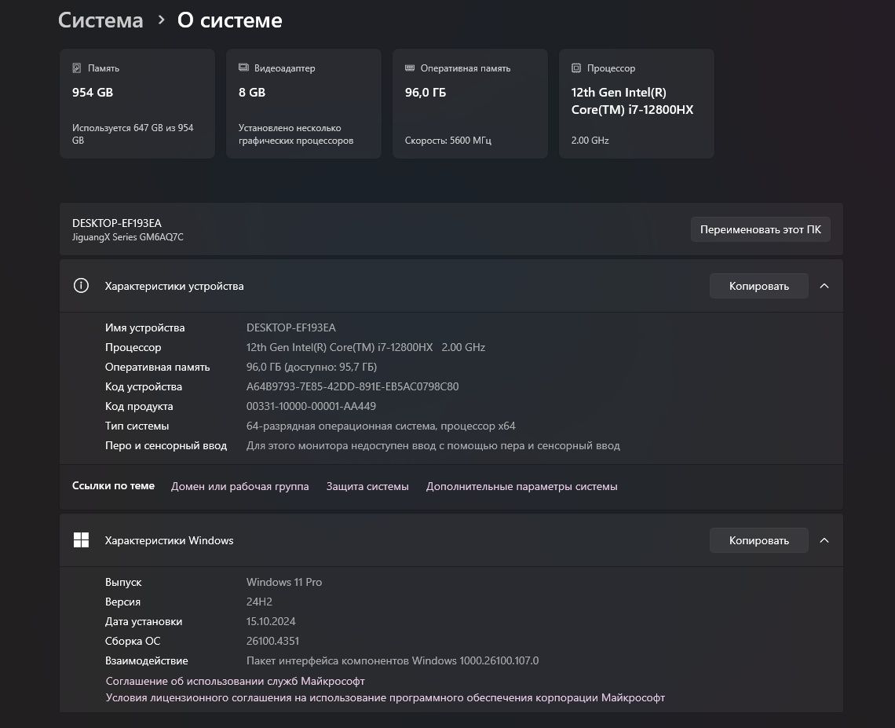The image size is (895, 728).
Task: Click Пакет интерфейса компонентов Windows value
Action: pyautogui.click(x=393, y=660)
